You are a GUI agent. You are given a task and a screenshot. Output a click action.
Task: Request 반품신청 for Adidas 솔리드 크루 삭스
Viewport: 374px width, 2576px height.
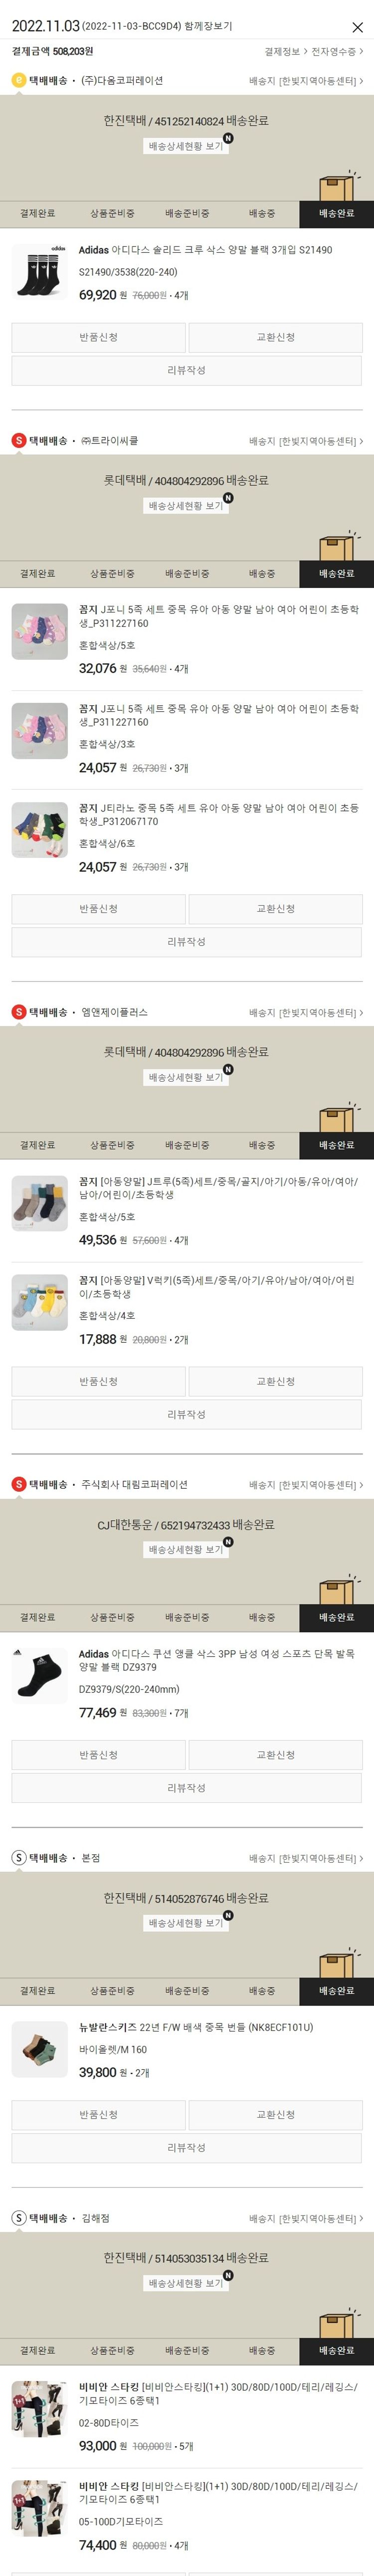[98, 338]
